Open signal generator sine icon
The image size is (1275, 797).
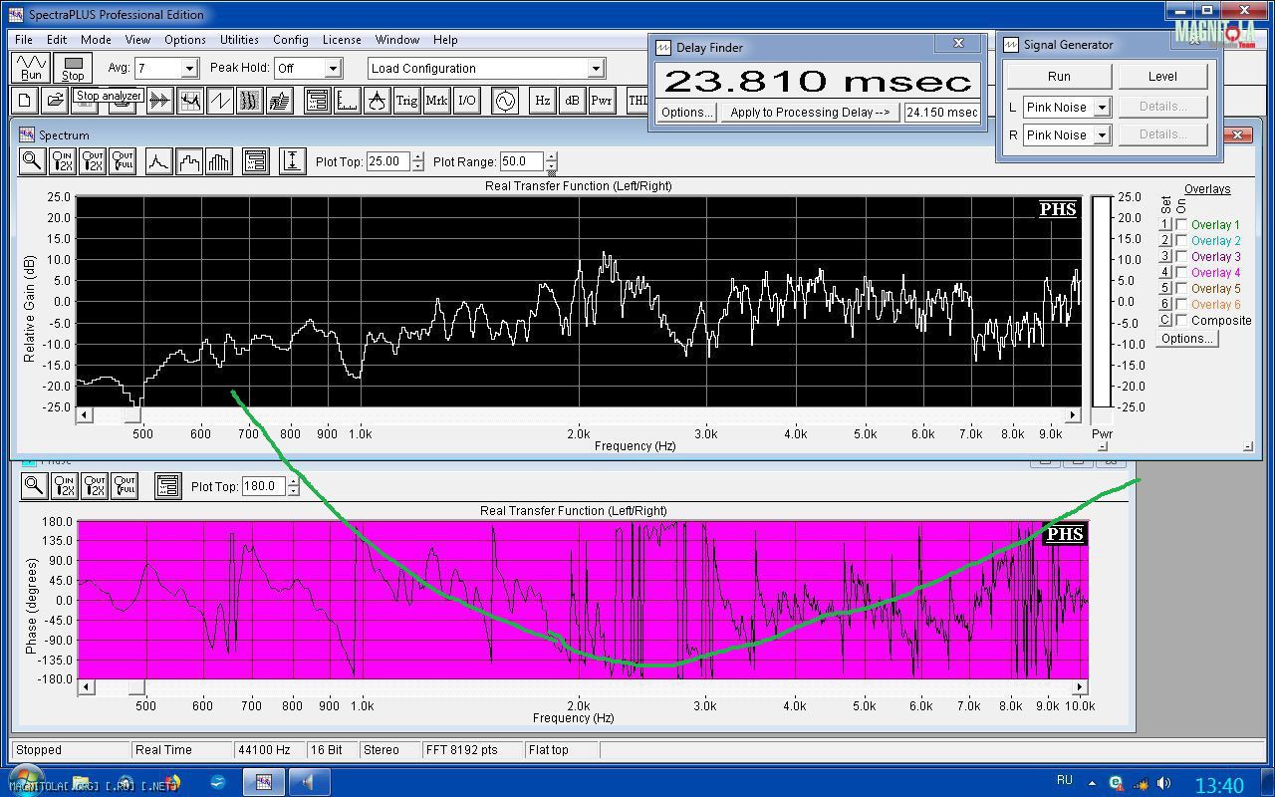click(505, 101)
